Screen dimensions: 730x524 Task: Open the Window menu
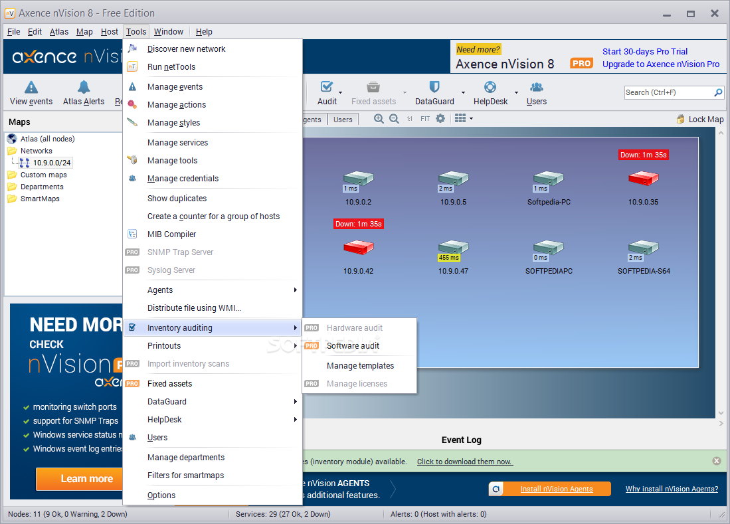point(169,32)
